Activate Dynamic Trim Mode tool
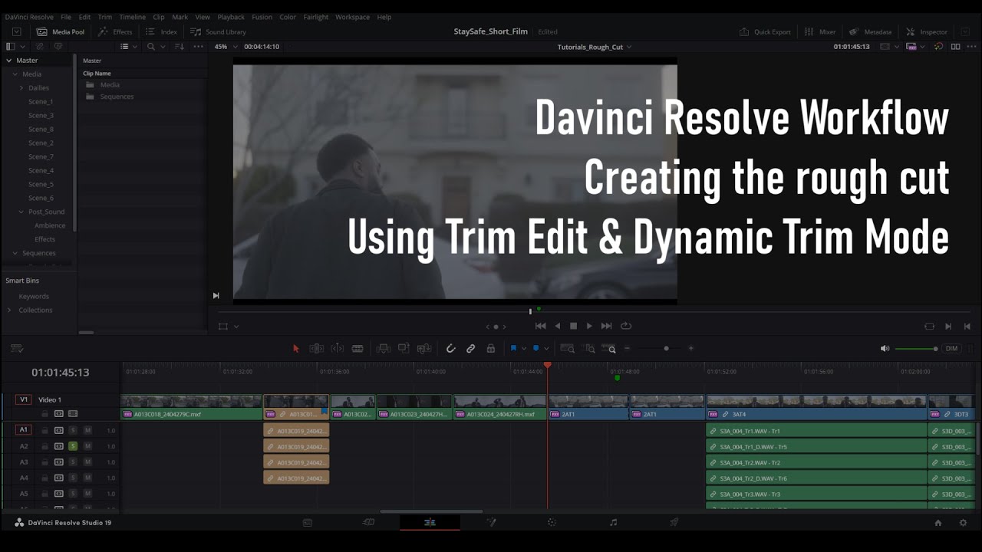Image resolution: width=982 pixels, height=552 pixels. click(337, 348)
